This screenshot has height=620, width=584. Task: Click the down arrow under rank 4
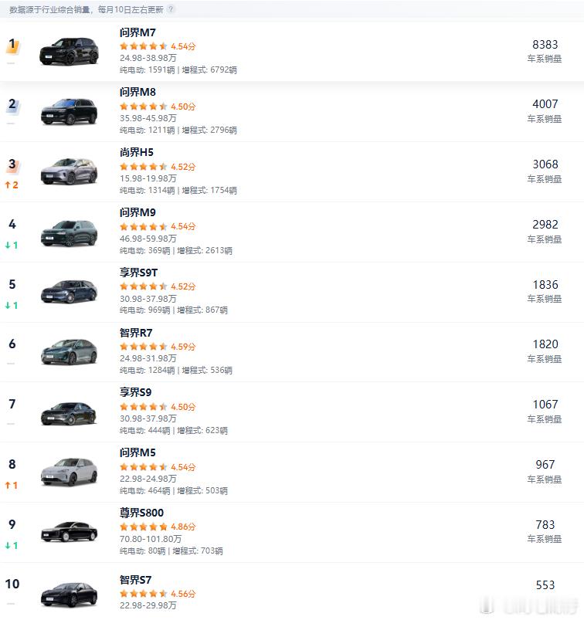pos(8,246)
